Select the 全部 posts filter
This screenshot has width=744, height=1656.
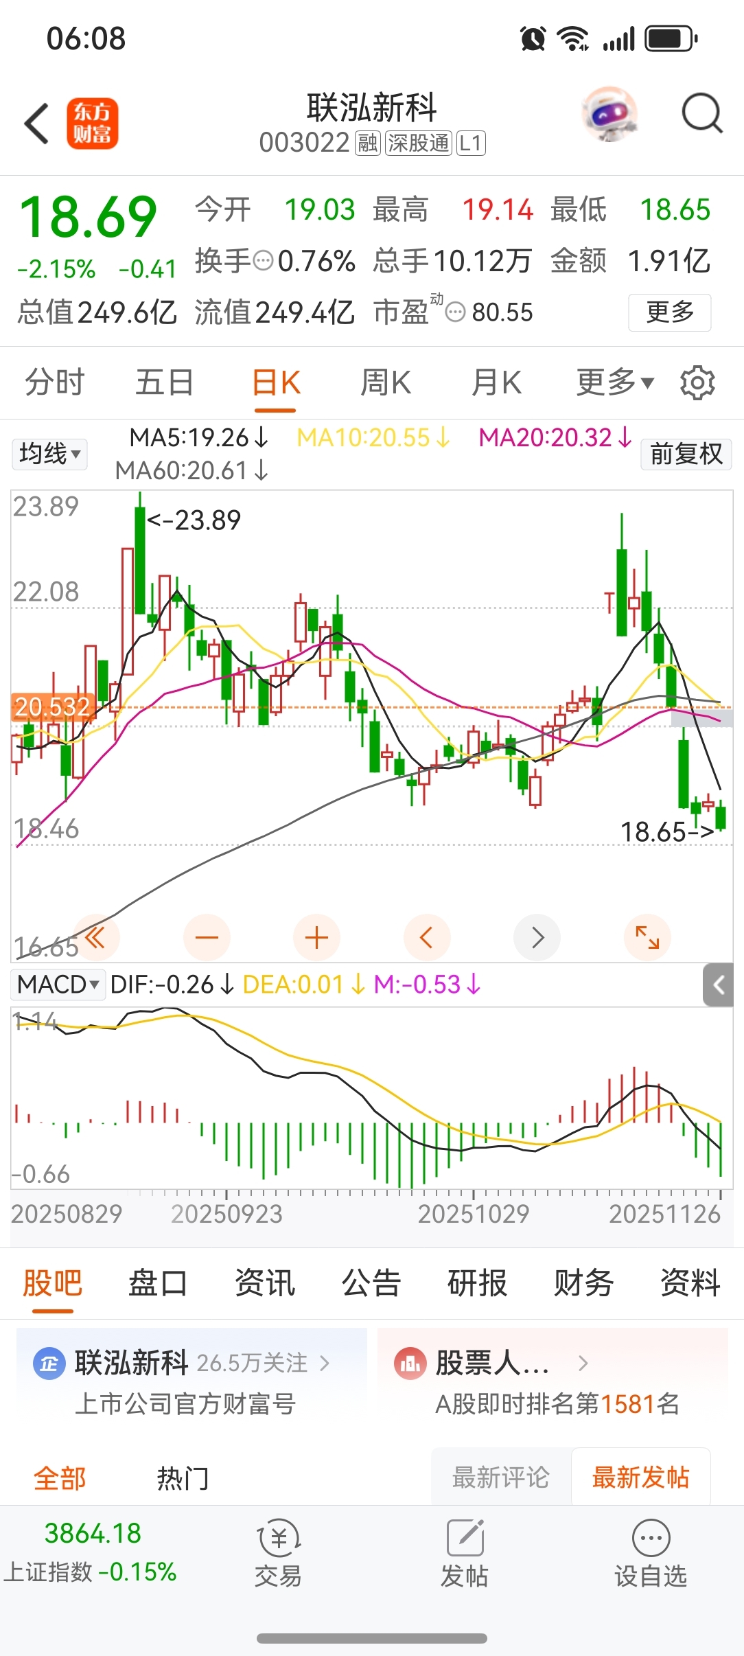tap(60, 1477)
